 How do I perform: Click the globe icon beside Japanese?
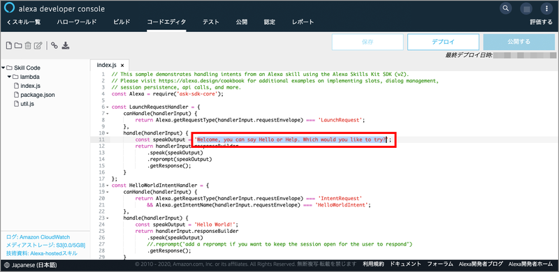pos(8,265)
